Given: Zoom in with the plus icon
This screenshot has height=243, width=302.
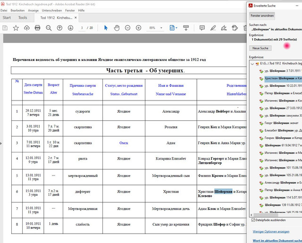Looking at the screenshot, I should (x=138, y=28).
